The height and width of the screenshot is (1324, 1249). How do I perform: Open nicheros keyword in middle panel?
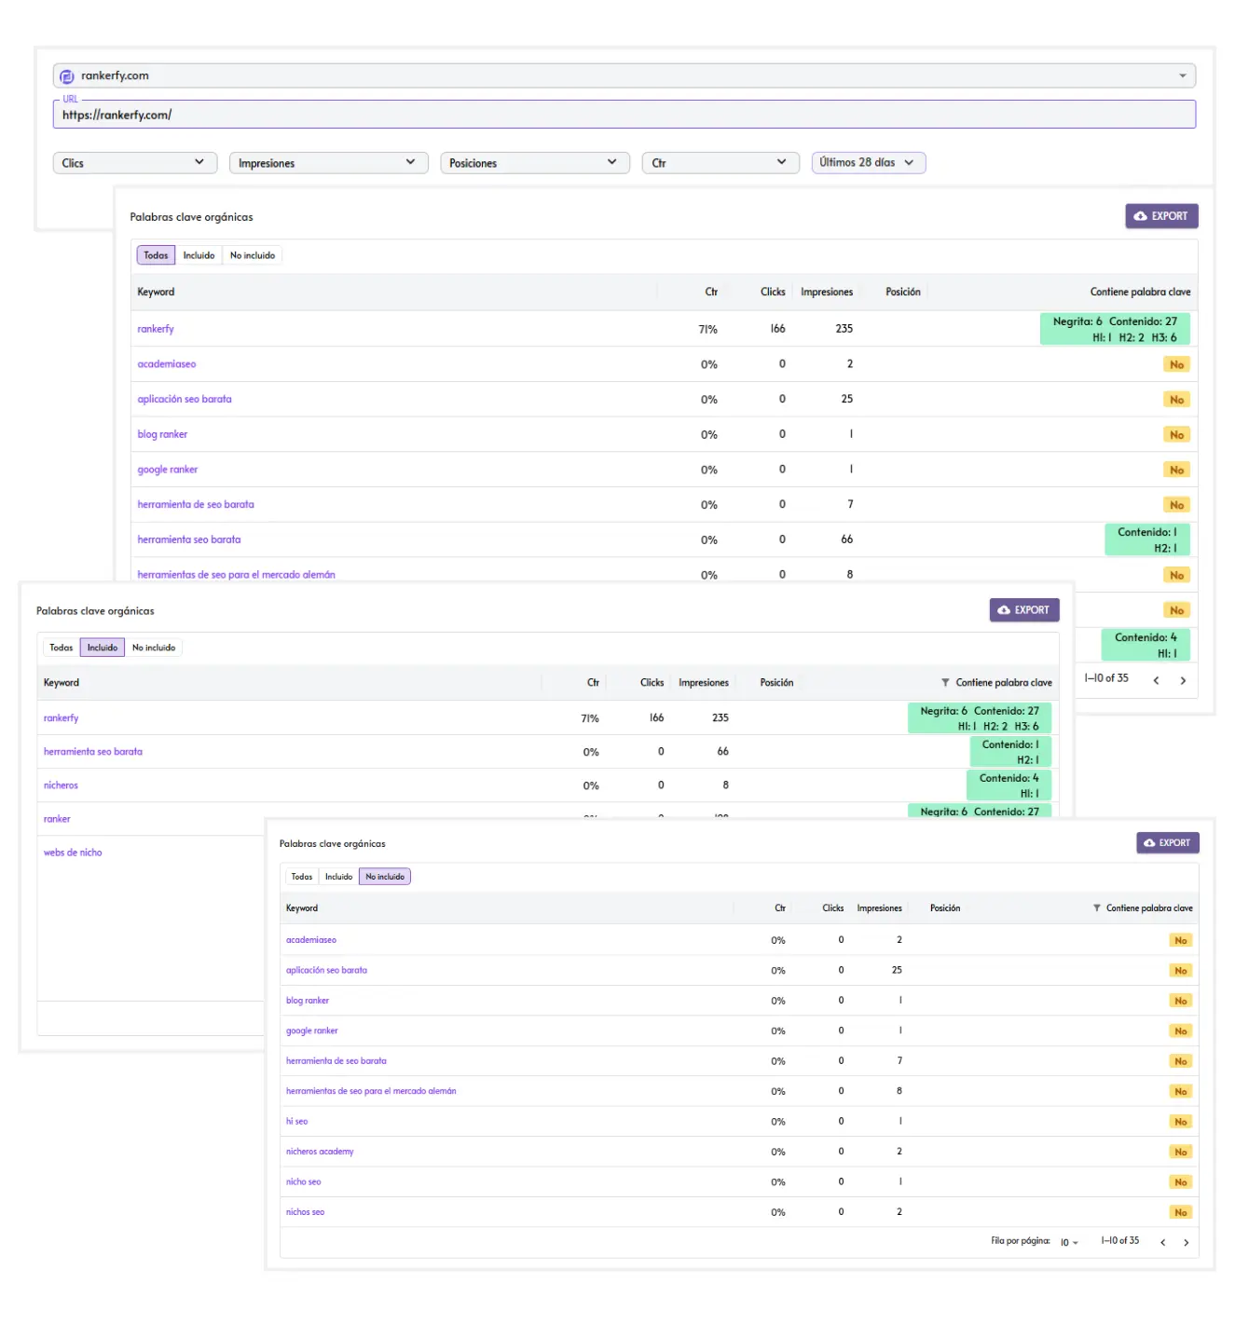click(x=61, y=785)
